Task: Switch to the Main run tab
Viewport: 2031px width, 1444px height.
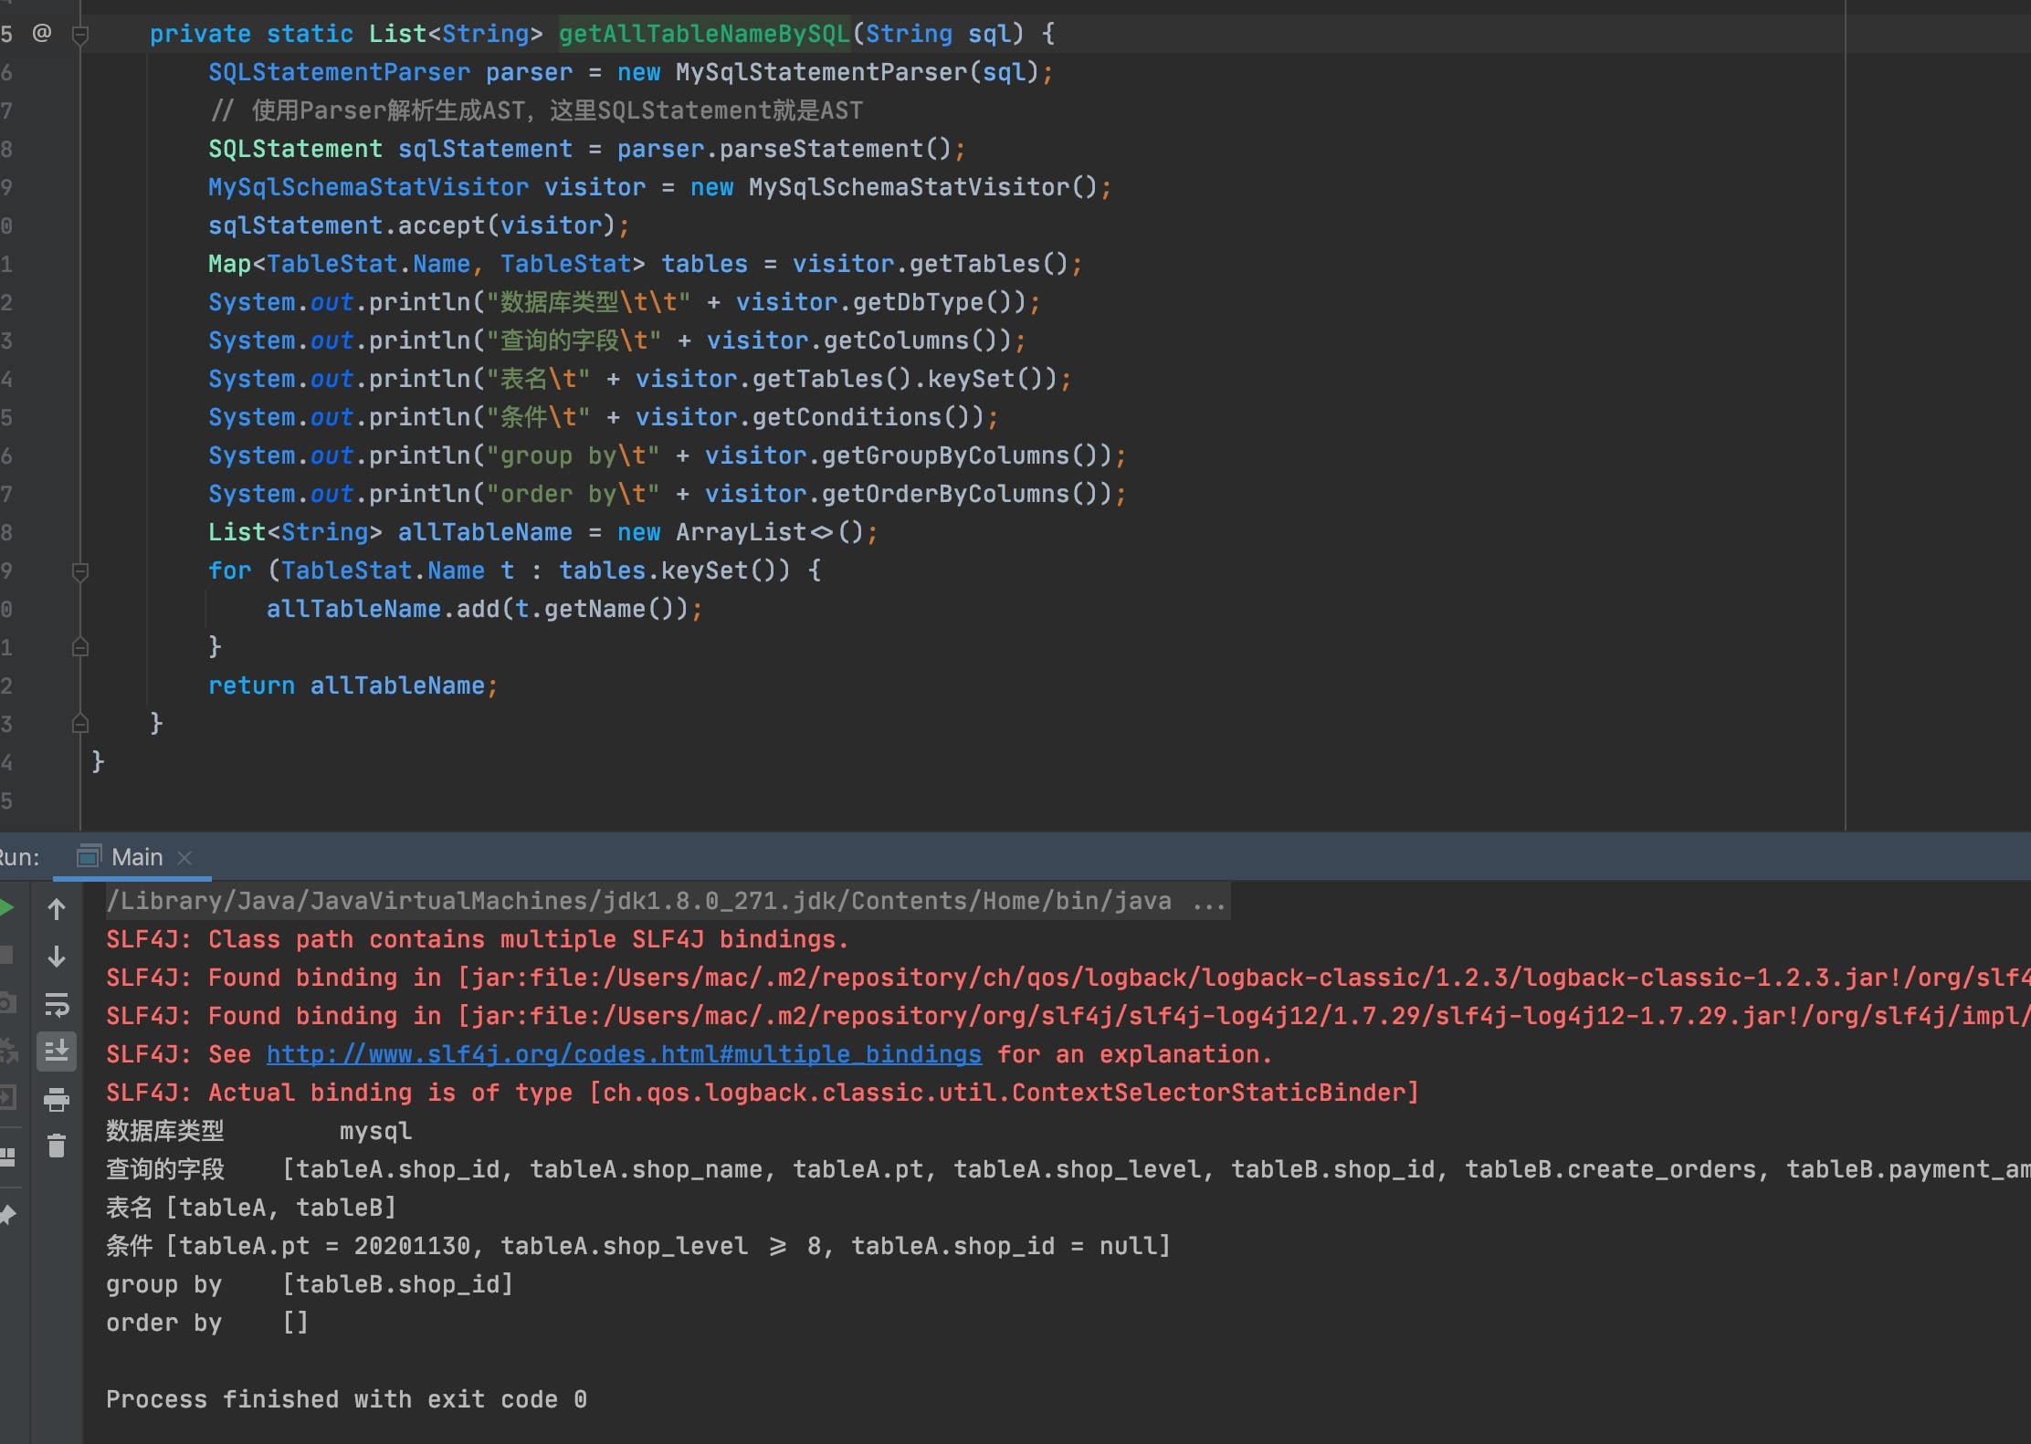Action: [x=135, y=856]
